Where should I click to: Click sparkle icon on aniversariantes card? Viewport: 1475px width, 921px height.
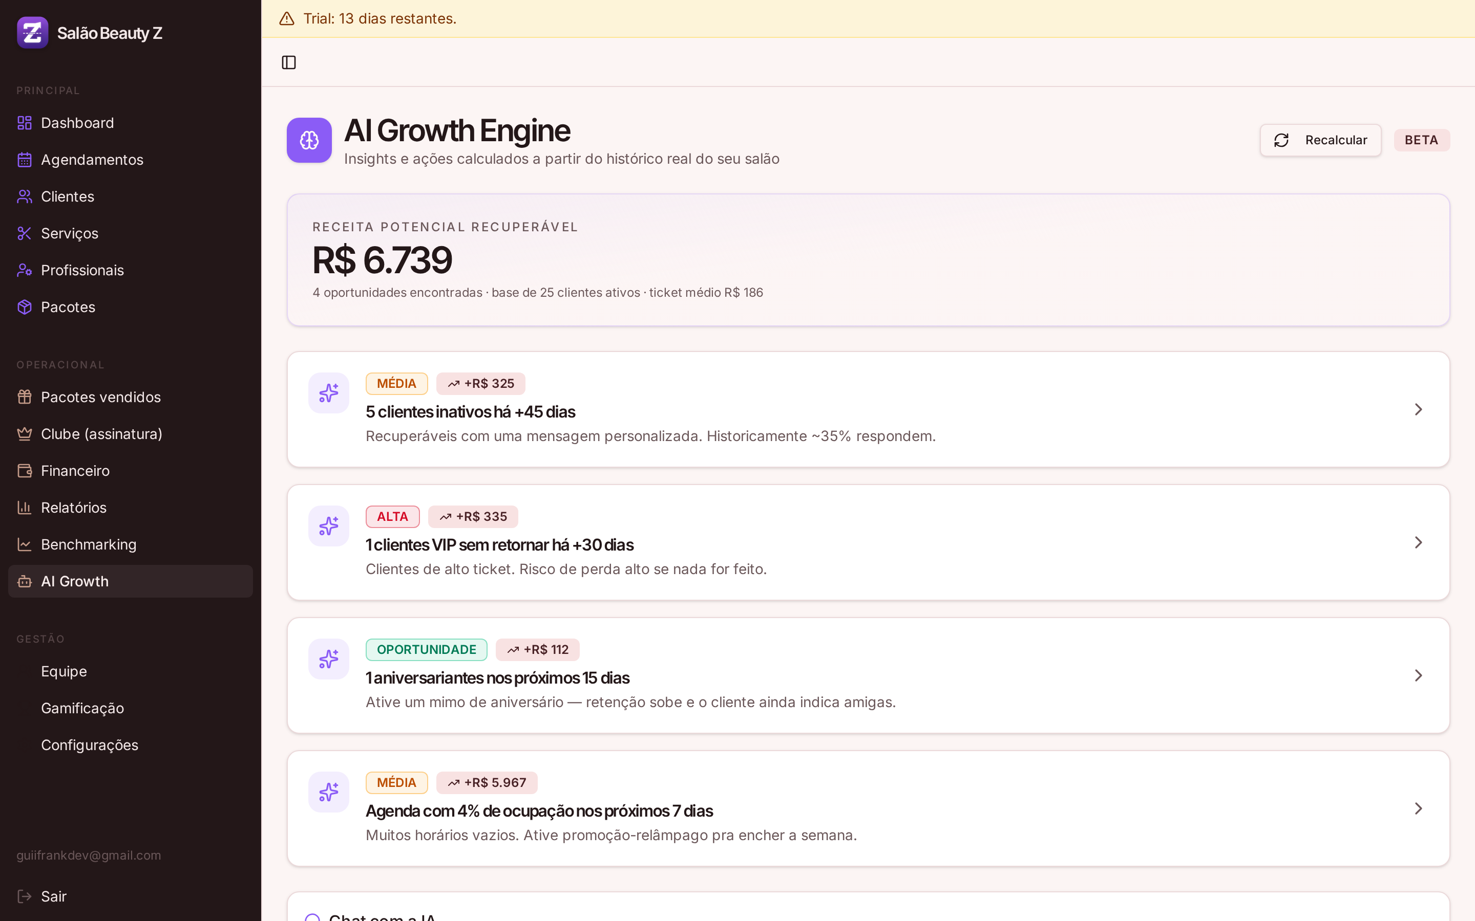328,659
